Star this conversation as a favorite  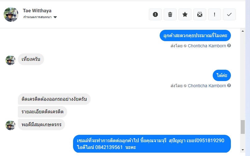tap(185, 14)
